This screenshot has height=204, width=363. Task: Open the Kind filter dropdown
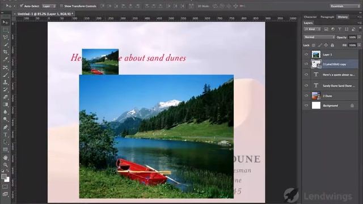point(313,29)
